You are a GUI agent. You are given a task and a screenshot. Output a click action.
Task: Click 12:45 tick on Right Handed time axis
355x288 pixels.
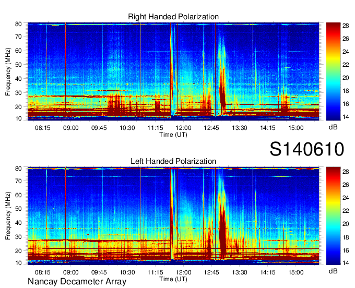coord(211,128)
